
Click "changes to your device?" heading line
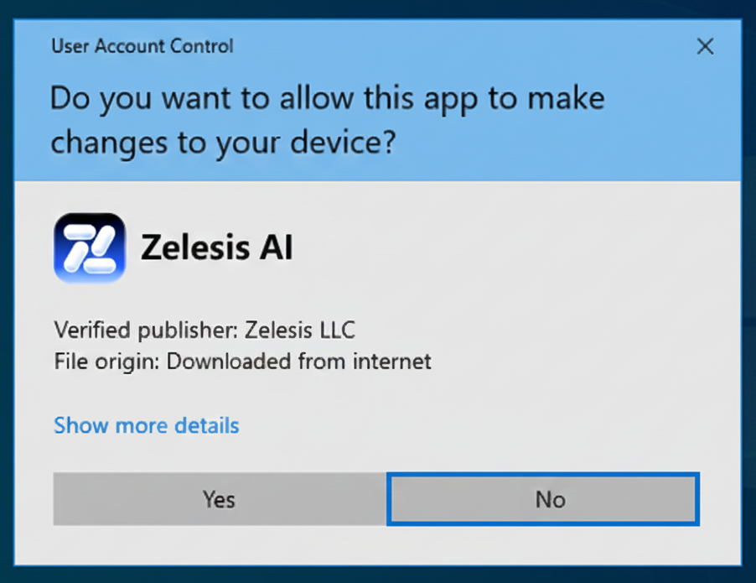coord(222,143)
